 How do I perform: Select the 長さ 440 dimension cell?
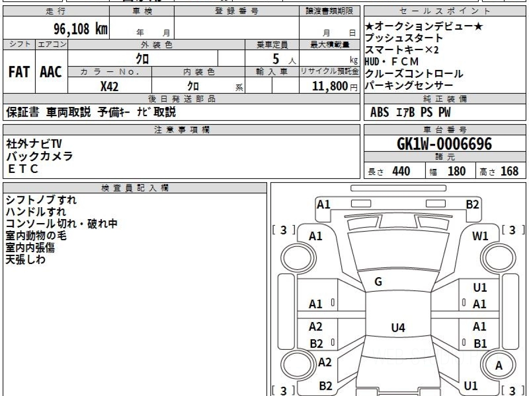(x=395, y=171)
